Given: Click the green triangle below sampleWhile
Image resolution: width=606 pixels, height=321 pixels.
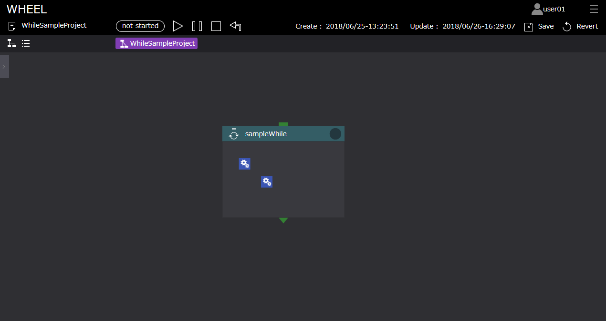Looking at the screenshot, I should pyautogui.click(x=283, y=220).
